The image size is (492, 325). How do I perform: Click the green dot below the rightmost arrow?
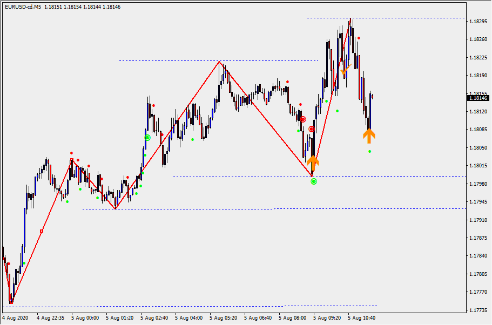tap(369, 152)
